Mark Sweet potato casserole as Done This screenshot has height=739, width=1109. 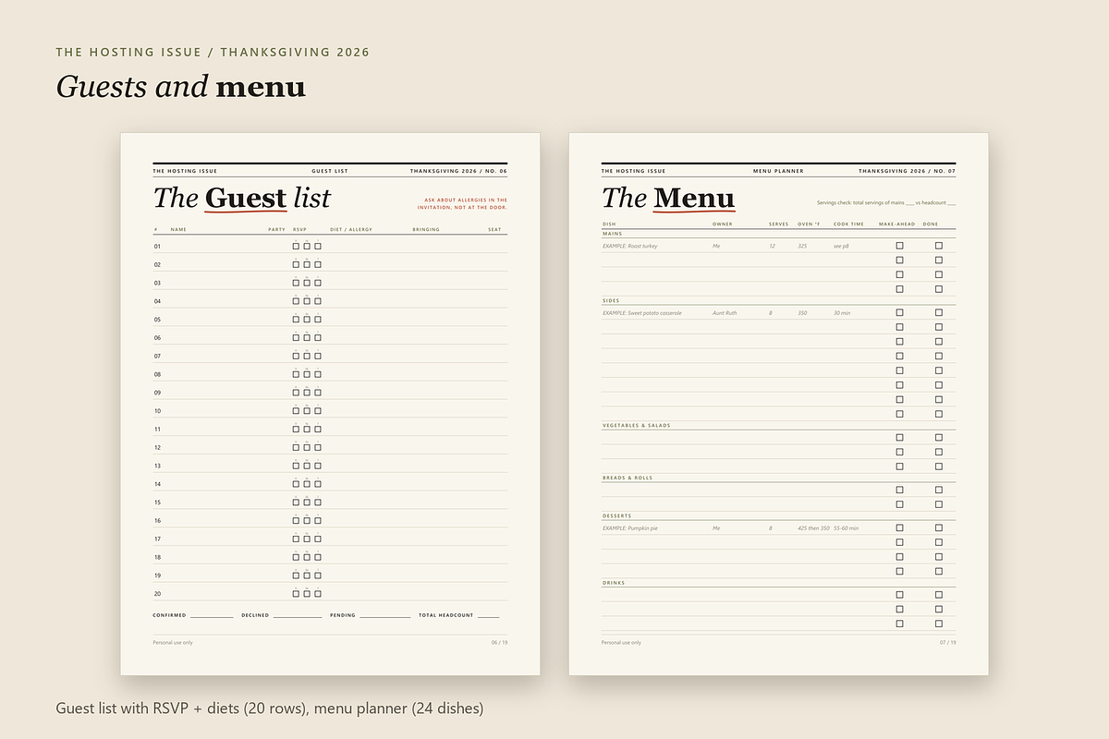tap(939, 313)
